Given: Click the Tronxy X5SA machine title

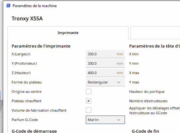Looking at the screenshot, I should coord(27,18).
